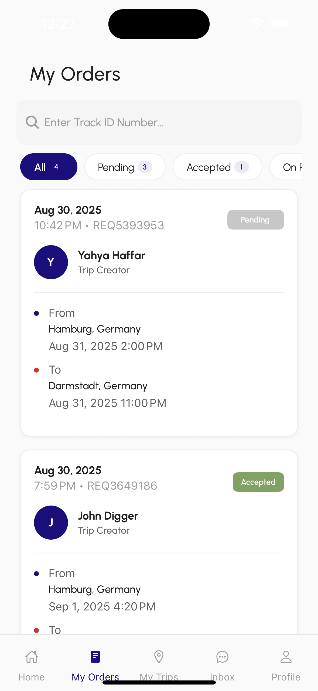Image resolution: width=318 pixels, height=691 pixels.
Task: Tap the My Orders document icon
Action: coord(95,657)
